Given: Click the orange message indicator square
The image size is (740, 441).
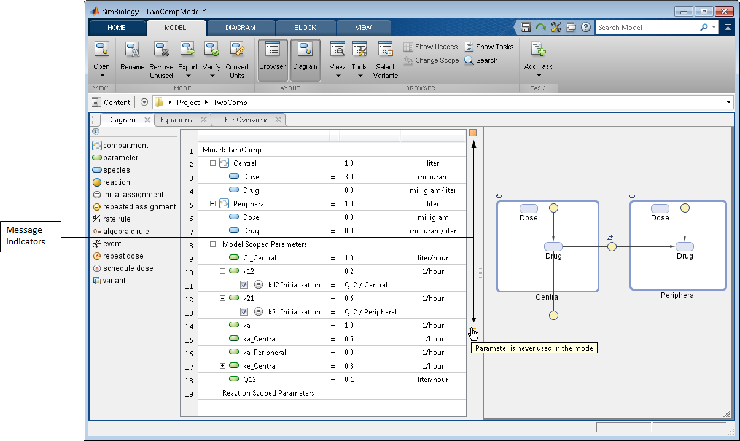Looking at the screenshot, I should coord(473,133).
